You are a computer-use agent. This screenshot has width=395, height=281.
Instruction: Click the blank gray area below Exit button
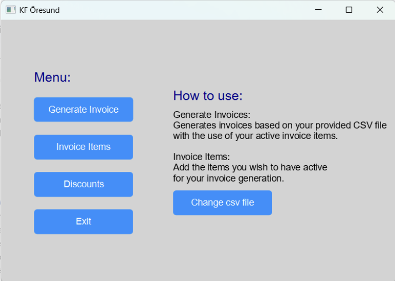pos(83,257)
